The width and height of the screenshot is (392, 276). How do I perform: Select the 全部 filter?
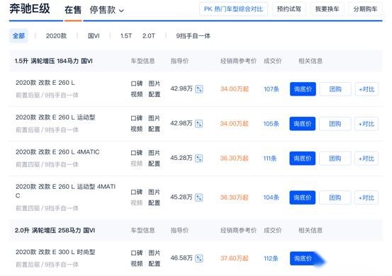click(18, 35)
